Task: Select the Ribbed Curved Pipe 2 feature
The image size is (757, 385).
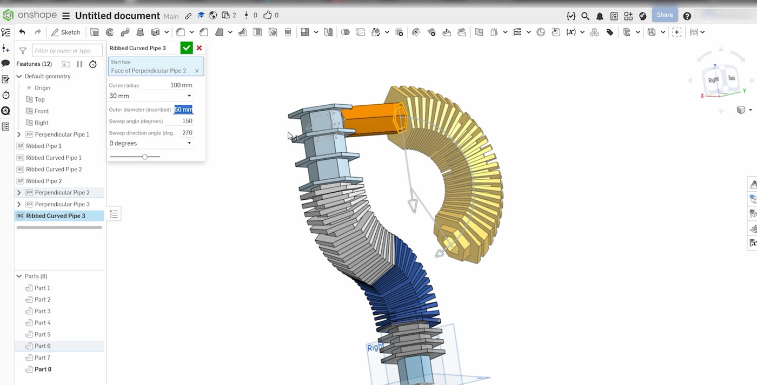Action: pos(54,170)
